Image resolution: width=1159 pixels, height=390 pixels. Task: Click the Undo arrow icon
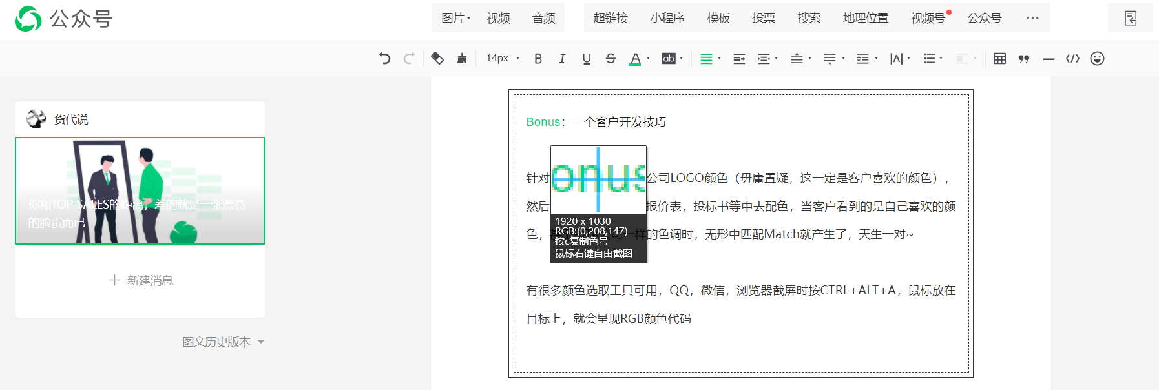click(x=384, y=59)
